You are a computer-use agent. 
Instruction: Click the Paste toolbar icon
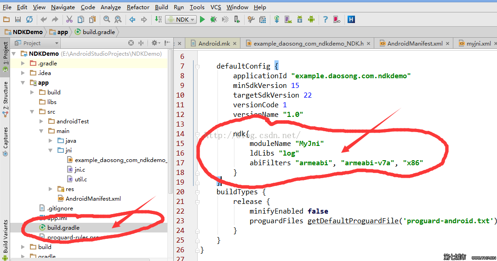point(92,20)
